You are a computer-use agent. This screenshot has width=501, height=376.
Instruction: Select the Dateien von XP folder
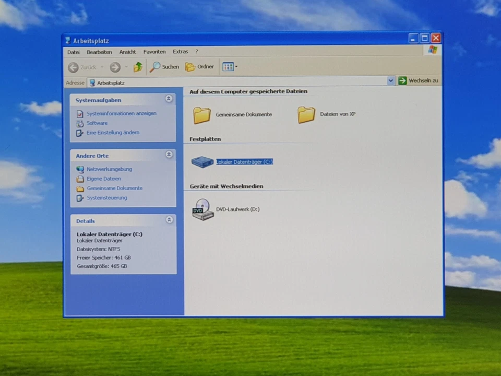coord(306,115)
